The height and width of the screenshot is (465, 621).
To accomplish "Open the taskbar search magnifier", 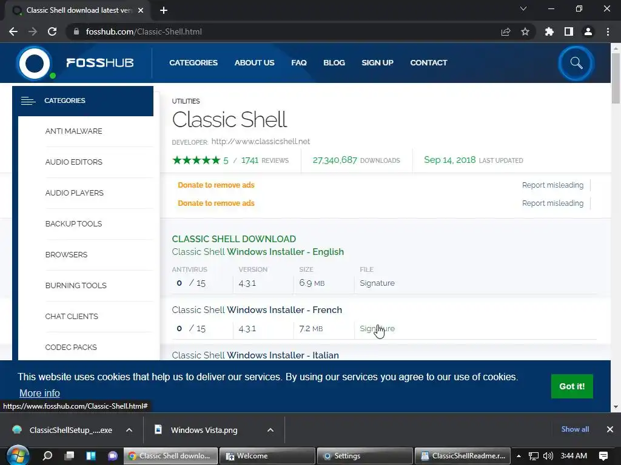I will pos(47,456).
